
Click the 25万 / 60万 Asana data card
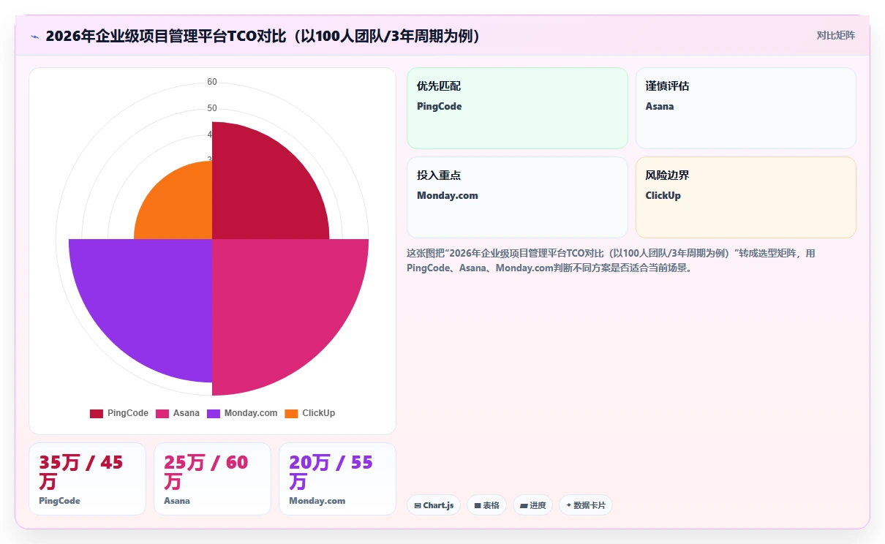pos(212,479)
